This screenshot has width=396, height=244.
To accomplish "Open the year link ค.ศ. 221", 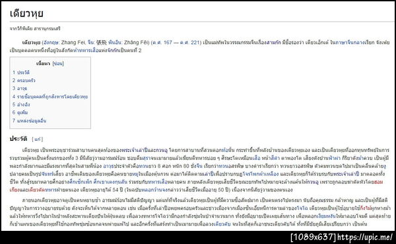I will coord(190,42).
